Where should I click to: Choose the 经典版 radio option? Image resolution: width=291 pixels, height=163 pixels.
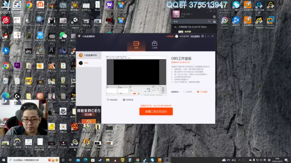click(x=187, y=92)
